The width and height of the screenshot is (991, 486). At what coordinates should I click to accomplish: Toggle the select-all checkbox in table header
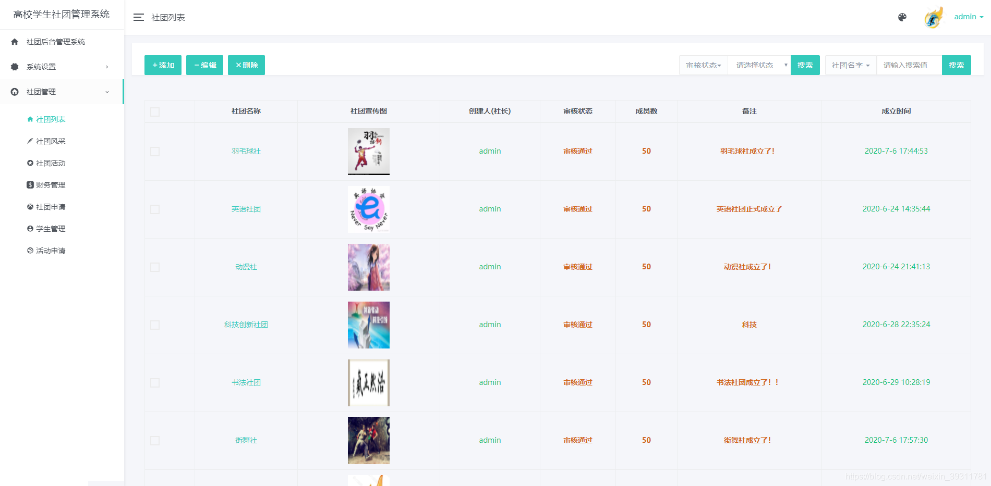pos(155,111)
